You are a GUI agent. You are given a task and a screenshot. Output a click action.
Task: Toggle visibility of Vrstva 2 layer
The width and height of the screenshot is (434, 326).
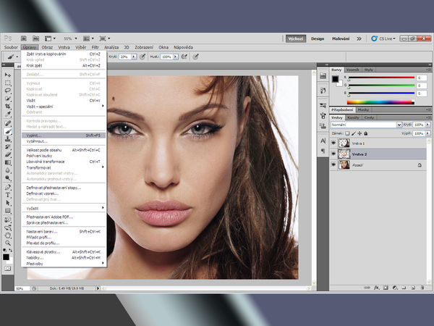[x=333, y=154]
